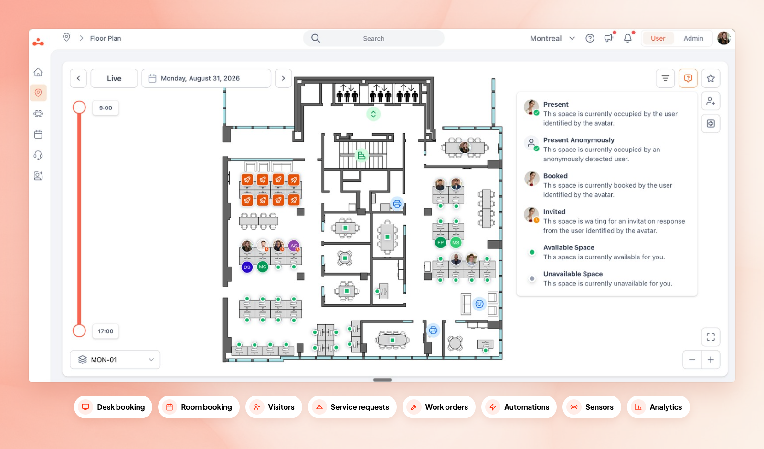
Task: Open the Montreal location dropdown
Action: point(552,38)
